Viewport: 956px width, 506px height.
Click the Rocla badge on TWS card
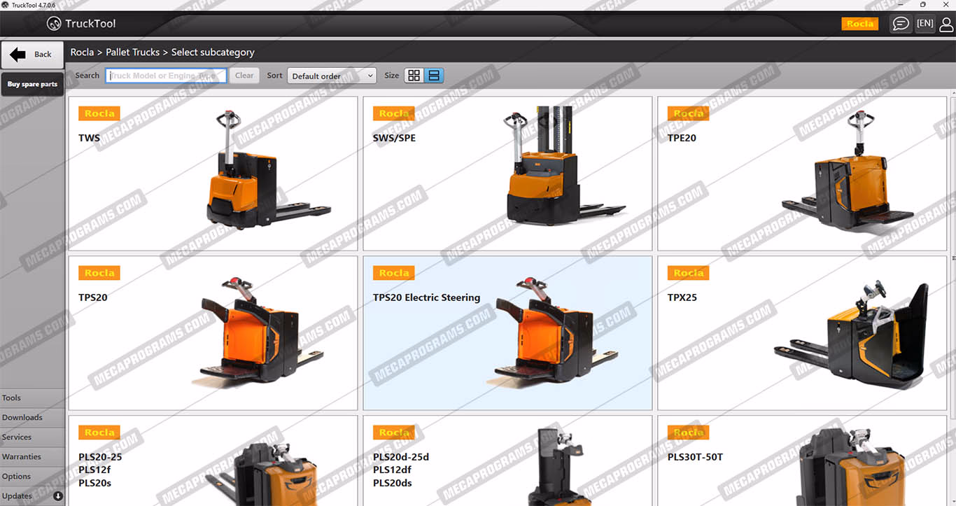pos(99,113)
